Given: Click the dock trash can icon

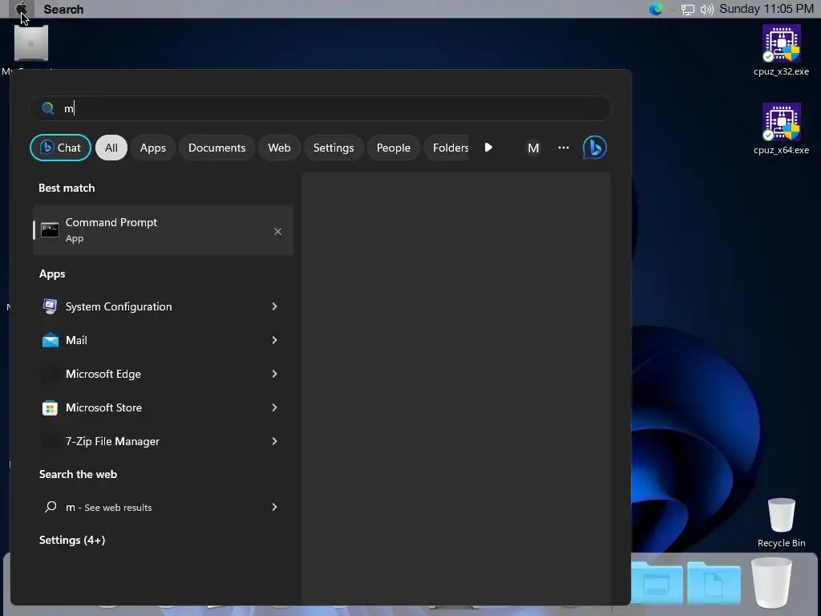Looking at the screenshot, I should pyautogui.click(x=771, y=585).
